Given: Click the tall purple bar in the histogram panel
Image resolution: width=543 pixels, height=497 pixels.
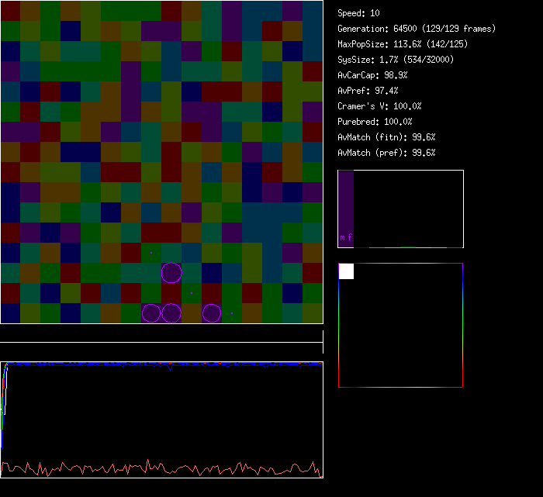Looking at the screenshot, I should pos(346,203).
